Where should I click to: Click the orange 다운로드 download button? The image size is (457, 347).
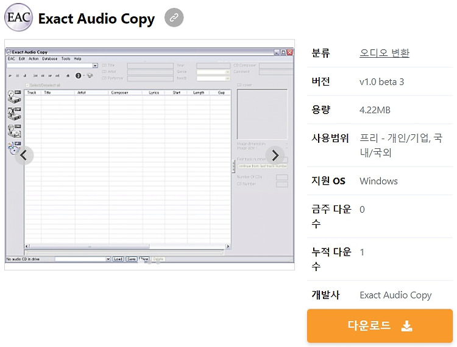point(380,326)
